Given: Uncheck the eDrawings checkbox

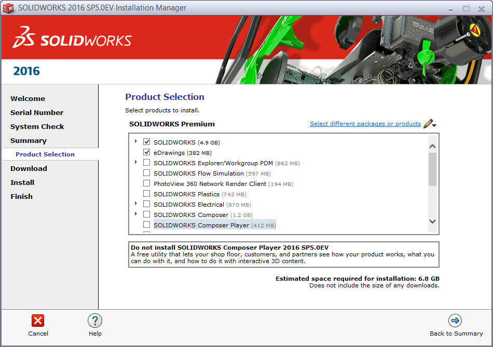Looking at the screenshot, I should click(x=146, y=152).
